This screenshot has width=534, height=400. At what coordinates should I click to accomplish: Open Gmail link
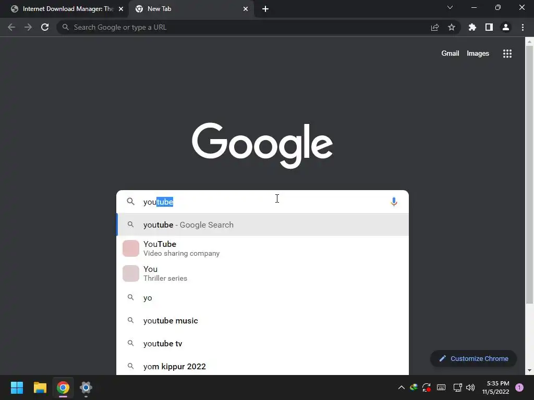(450, 54)
